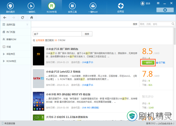The image size is (176, 126).
Task: Click the magnifier icon in top search box
Action: pyautogui.click(x=173, y=24)
